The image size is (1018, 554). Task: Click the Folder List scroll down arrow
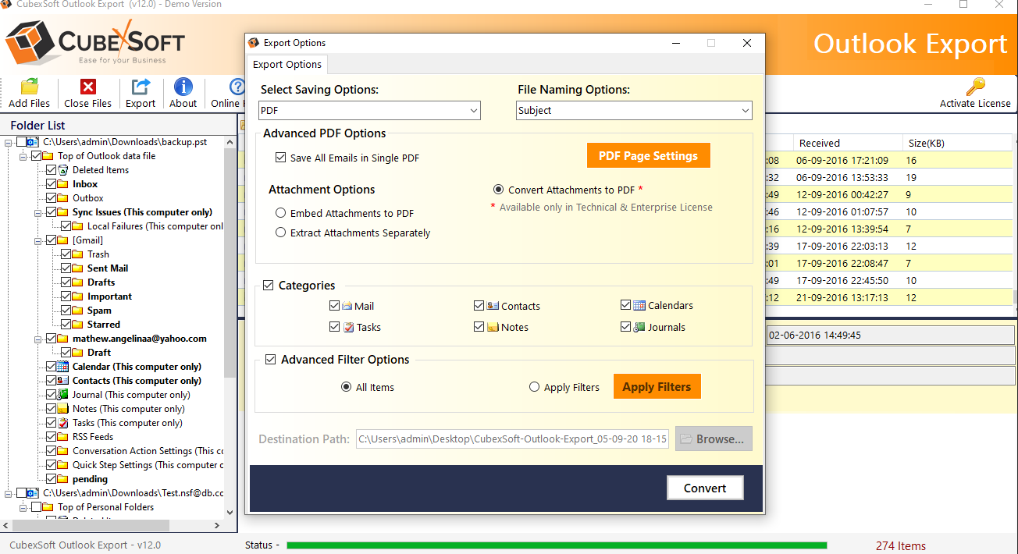[x=230, y=512]
